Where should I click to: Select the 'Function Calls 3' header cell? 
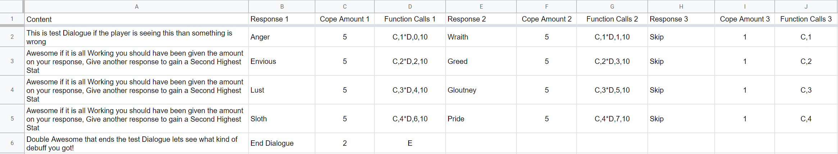[x=806, y=19]
